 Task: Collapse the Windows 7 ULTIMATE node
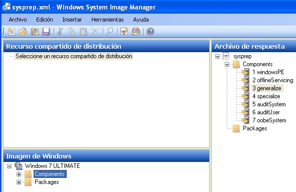click(x=9, y=166)
